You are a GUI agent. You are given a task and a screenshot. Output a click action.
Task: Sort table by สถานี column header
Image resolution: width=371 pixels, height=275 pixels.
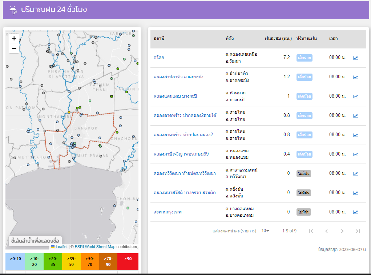pyautogui.click(x=159, y=39)
